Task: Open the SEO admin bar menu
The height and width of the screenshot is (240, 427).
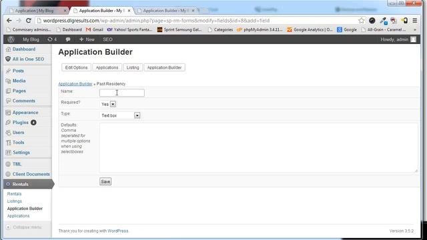Action: (107, 39)
